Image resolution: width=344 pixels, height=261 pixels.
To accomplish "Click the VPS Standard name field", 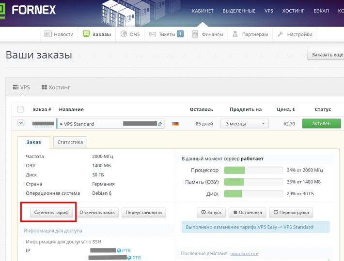I will tap(110, 124).
